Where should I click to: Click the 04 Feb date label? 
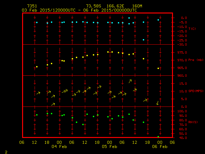59,147
